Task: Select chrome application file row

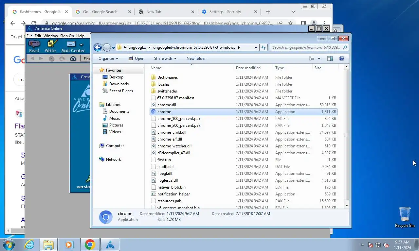Action: (243, 112)
